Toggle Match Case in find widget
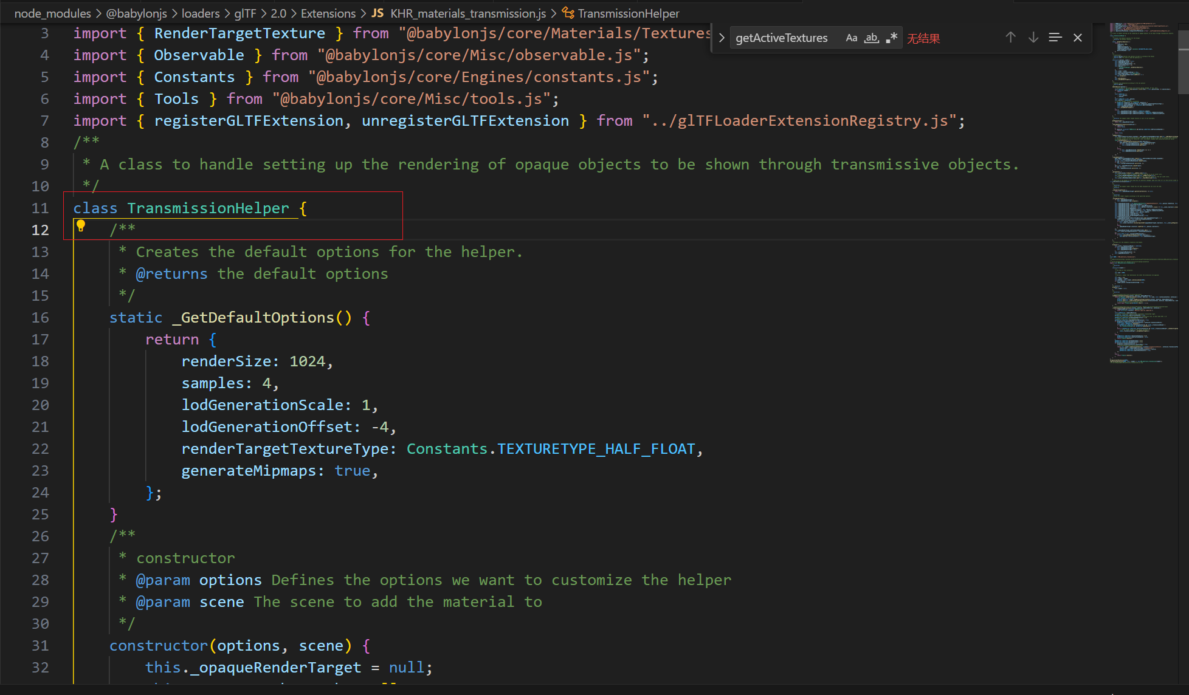Screen dimensions: 1189x695 point(851,38)
